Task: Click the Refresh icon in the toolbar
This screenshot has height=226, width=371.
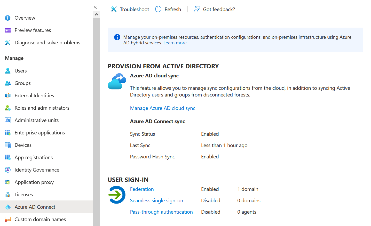Action: click(x=158, y=9)
